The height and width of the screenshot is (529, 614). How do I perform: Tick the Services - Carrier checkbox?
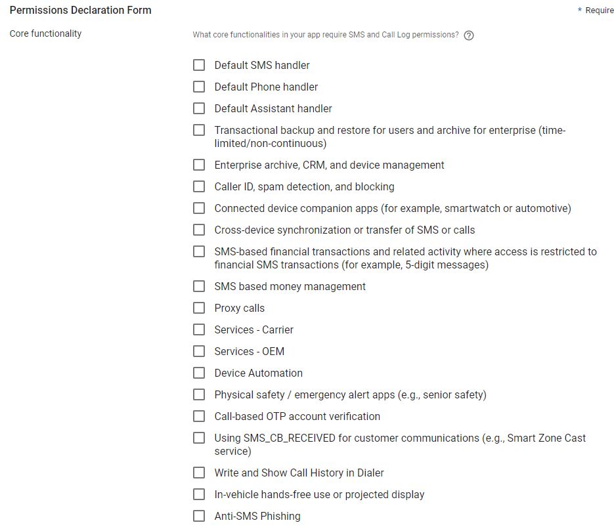point(199,329)
